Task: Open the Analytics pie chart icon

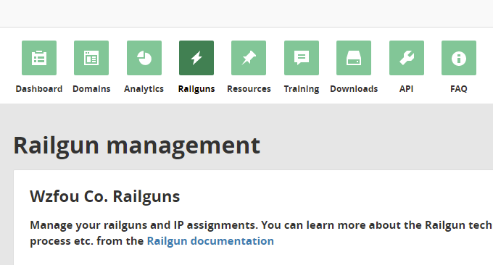Action: 144,58
